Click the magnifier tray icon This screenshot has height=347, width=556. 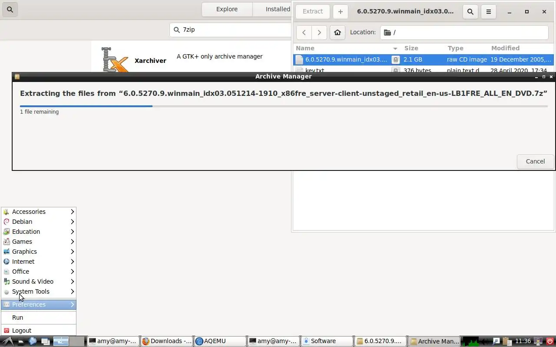click(x=496, y=341)
